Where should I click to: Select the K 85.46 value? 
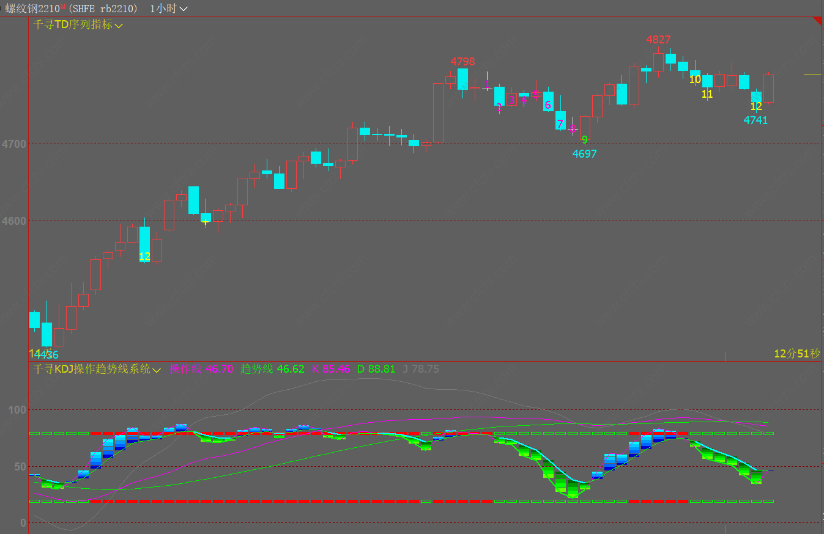(331, 369)
